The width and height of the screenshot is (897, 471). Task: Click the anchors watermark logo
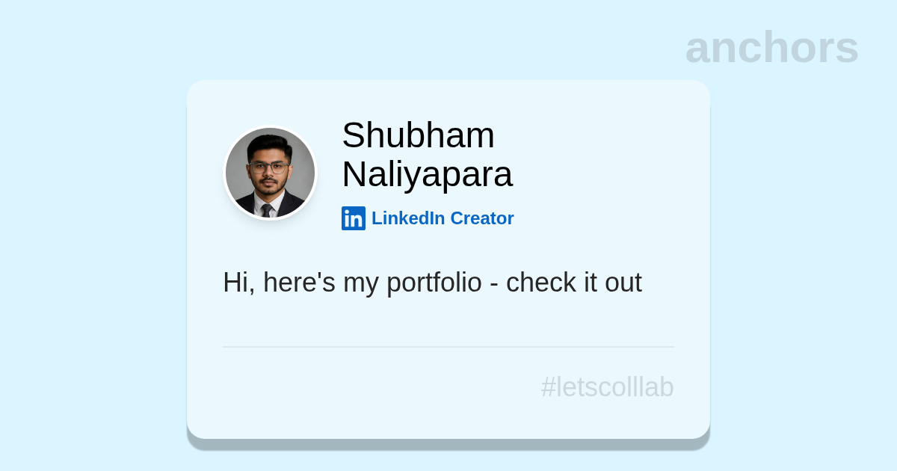click(771, 47)
